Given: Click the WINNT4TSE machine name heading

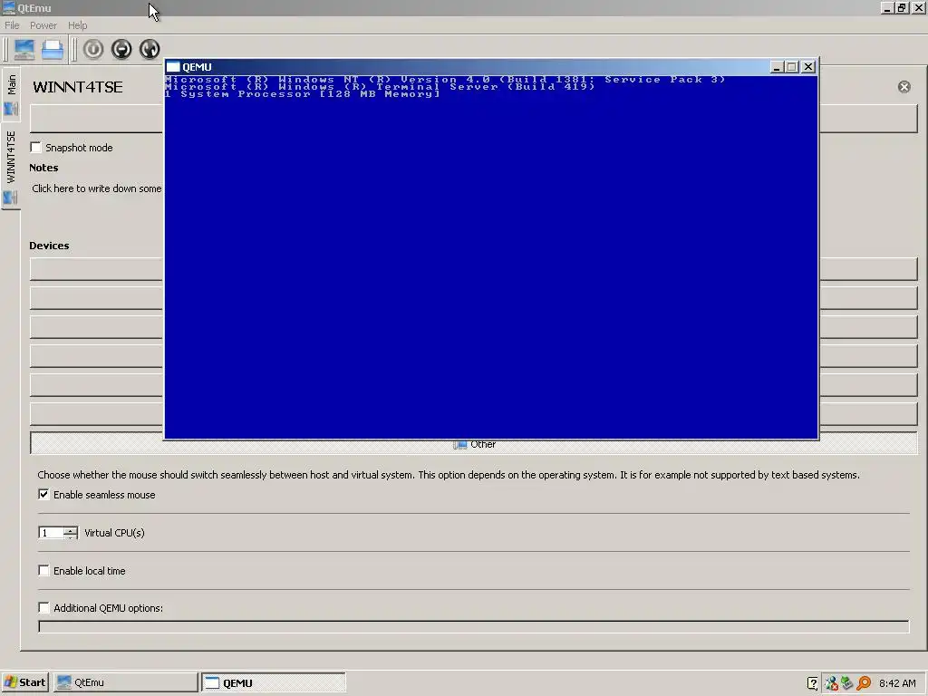Looking at the screenshot, I should 78,87.
